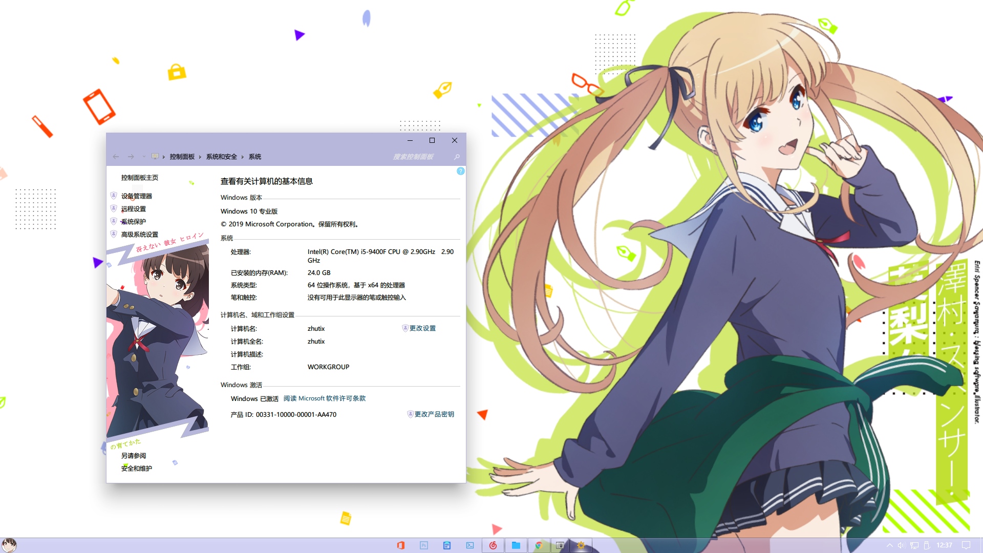
Task: Switch to the gear settings taskbar app
Action: pos(581,545)
